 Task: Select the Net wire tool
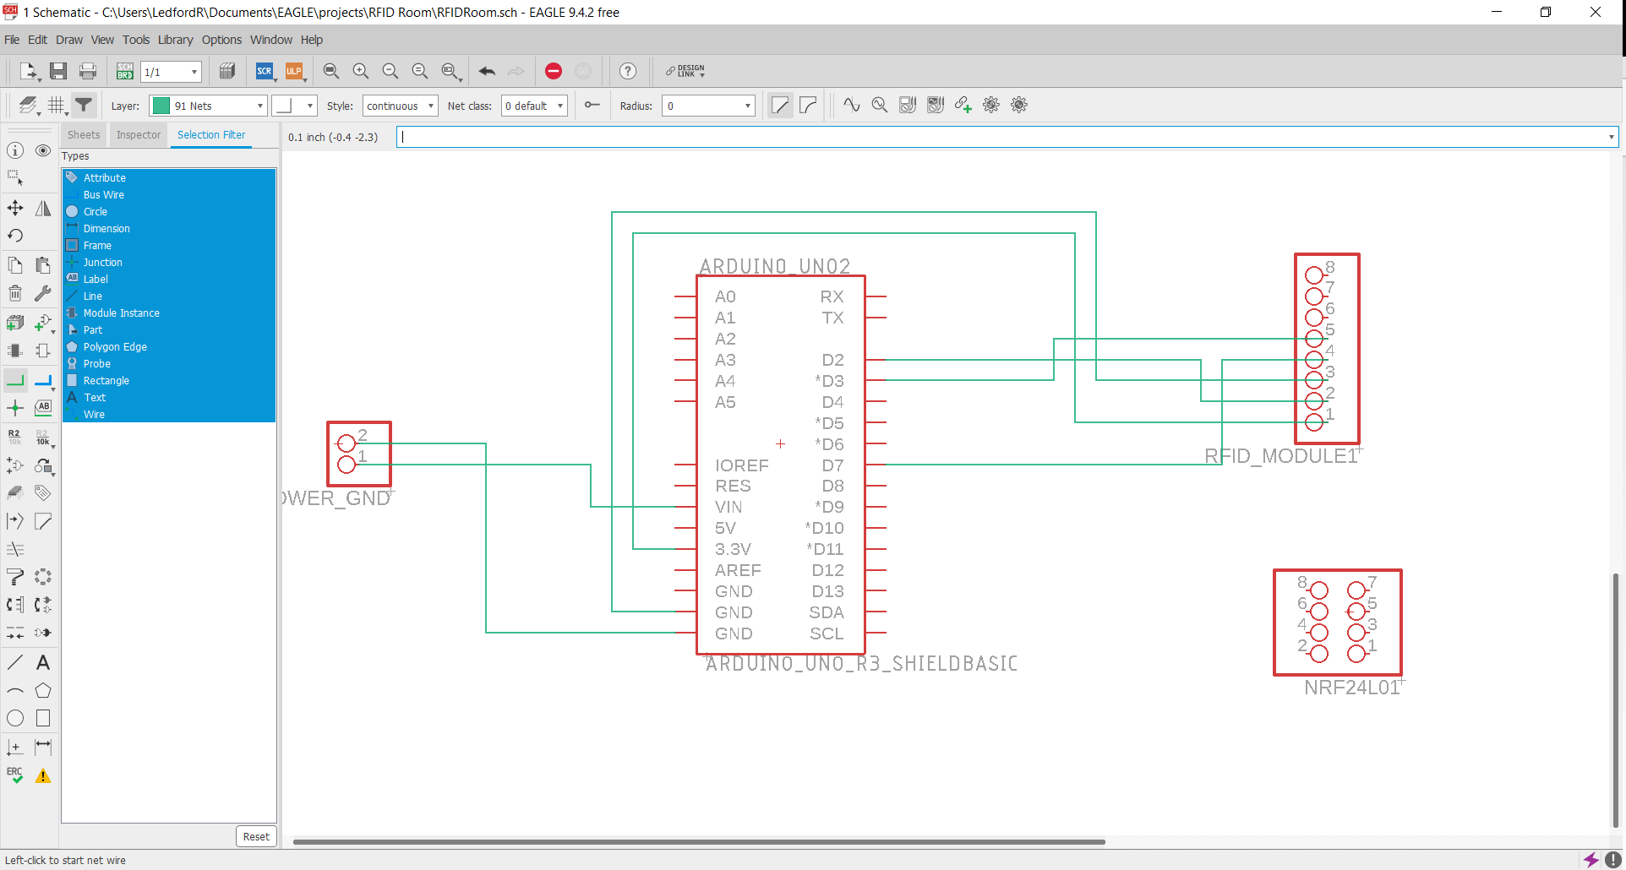pyautogui.click(x=15, y=380)
